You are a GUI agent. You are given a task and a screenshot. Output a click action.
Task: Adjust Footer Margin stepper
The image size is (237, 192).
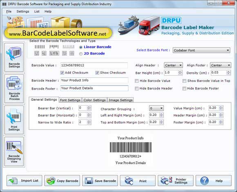point(221,122)
